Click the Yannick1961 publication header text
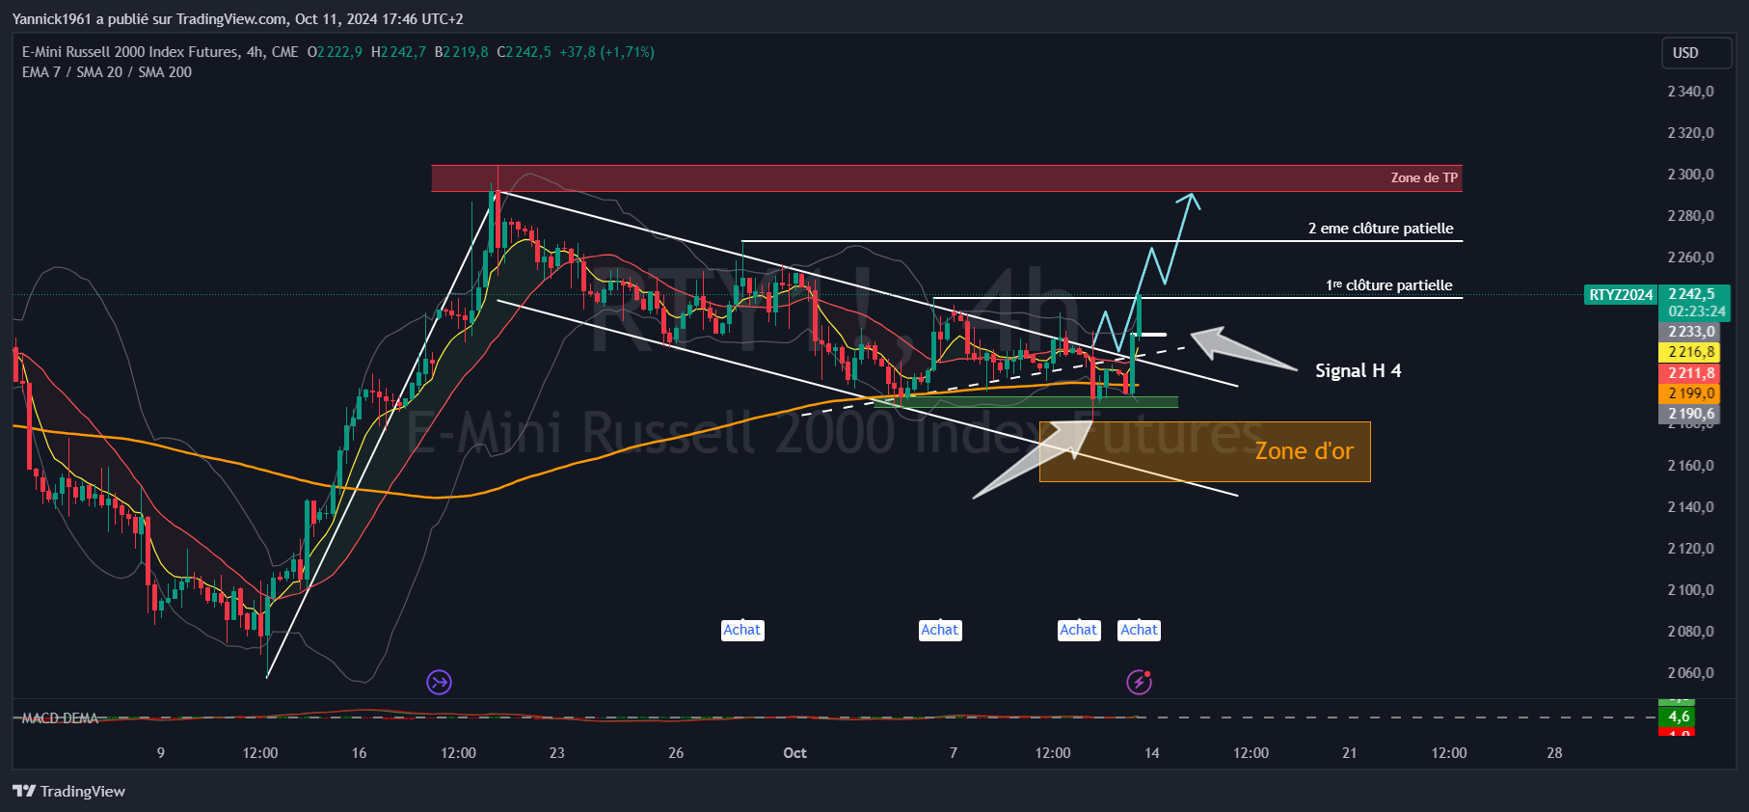The height and width of the screenshot is (812, 1749). pos(237,19)
